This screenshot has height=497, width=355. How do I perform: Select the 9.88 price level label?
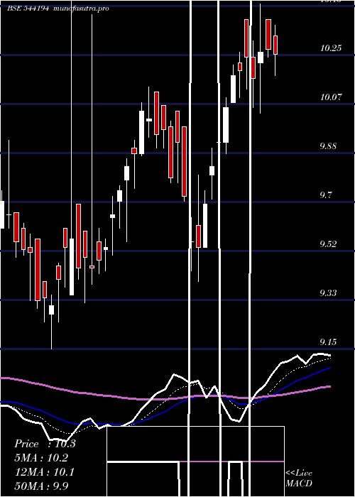pyautogui.click(x=328, y=146)
